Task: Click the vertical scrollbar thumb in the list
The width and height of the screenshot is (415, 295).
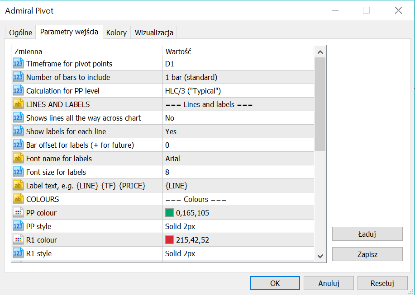Action: coord(320,104)
